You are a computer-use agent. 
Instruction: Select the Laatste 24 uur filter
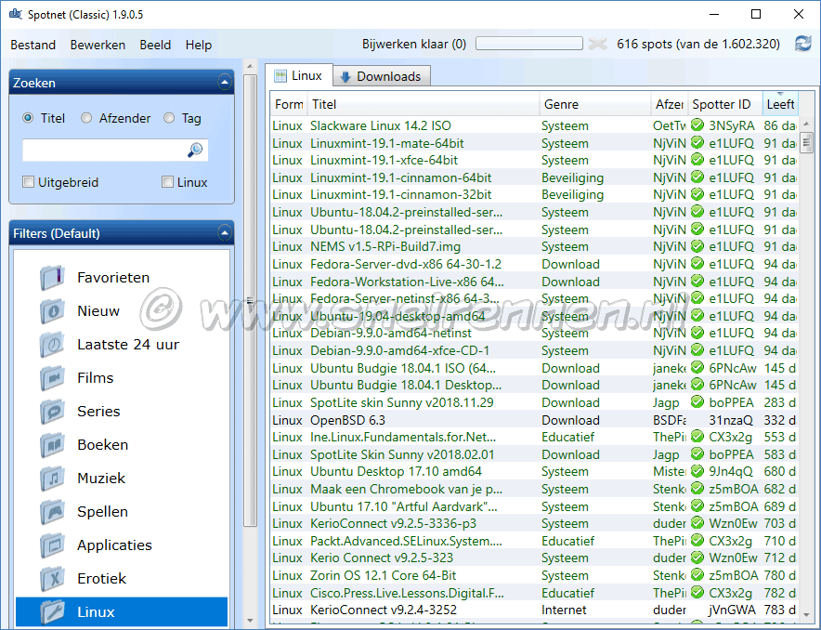point(128,344)
